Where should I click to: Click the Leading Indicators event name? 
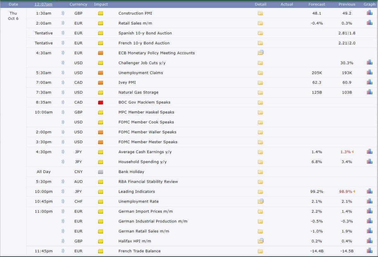pyautogui.click(x=136, y=192)
